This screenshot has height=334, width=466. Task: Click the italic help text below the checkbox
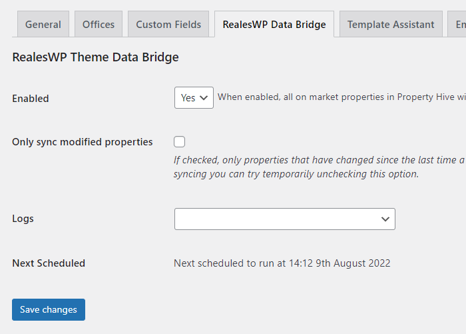click(x=320, y=167)
